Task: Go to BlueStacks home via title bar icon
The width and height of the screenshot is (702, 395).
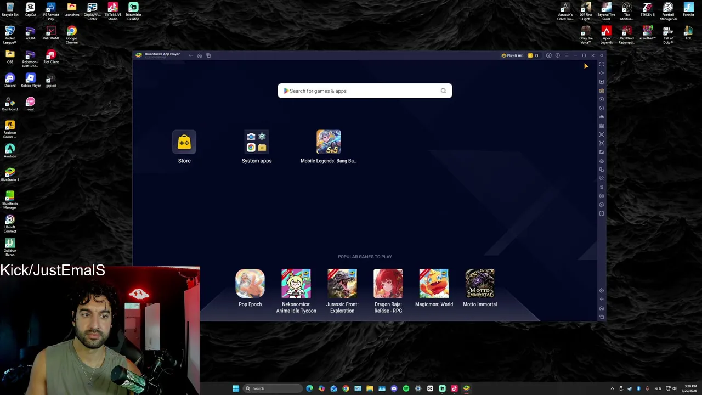Action: coord(200,55)
